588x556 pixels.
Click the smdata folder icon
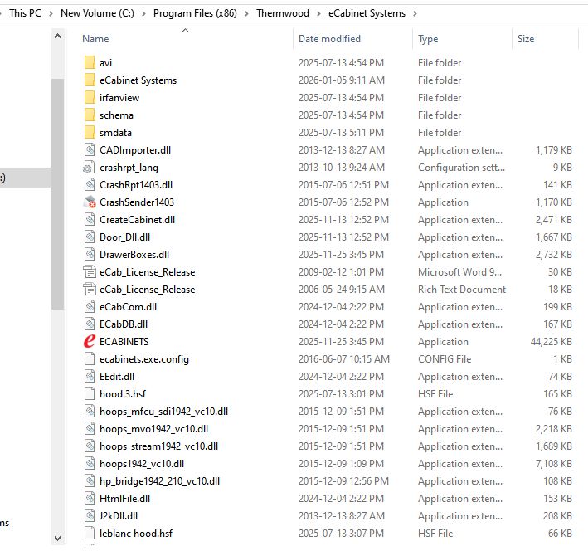pos(90,133)
